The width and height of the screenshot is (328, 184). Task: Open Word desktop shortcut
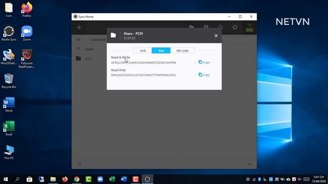9,104
